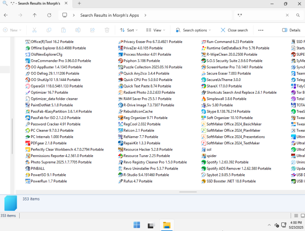Click the *.* search input field
This screenshot has width=305, height=231.
tap(260, 15)
